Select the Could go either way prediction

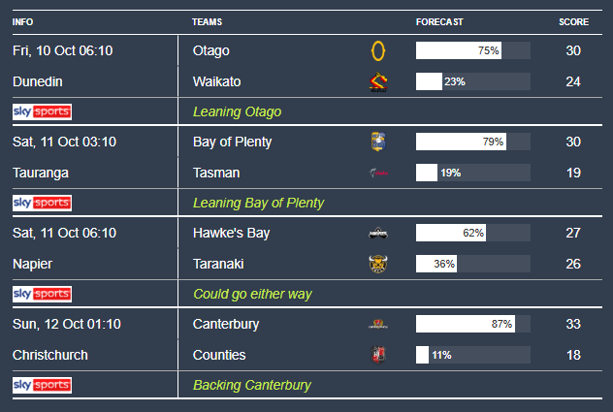coord(252,294)
